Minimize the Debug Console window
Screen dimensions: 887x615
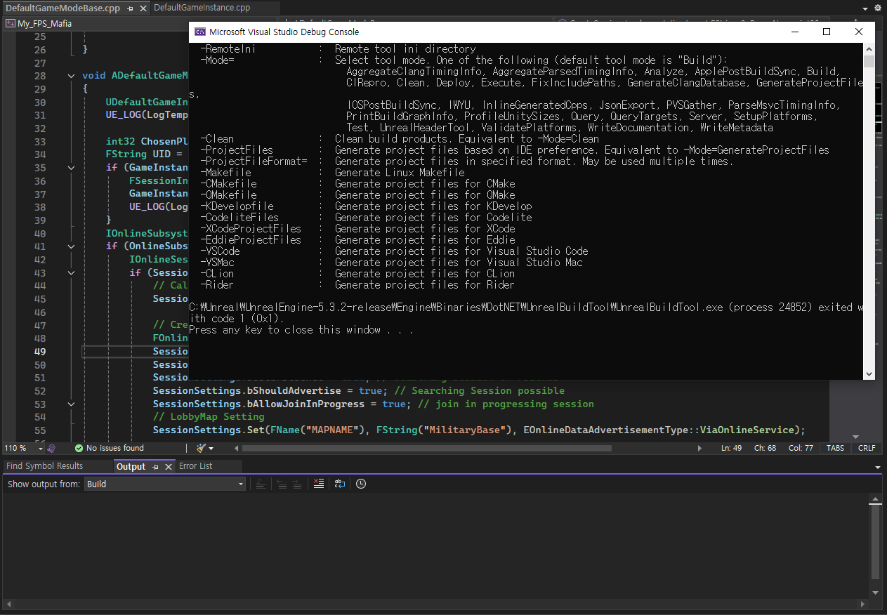[x=794, y=32]
